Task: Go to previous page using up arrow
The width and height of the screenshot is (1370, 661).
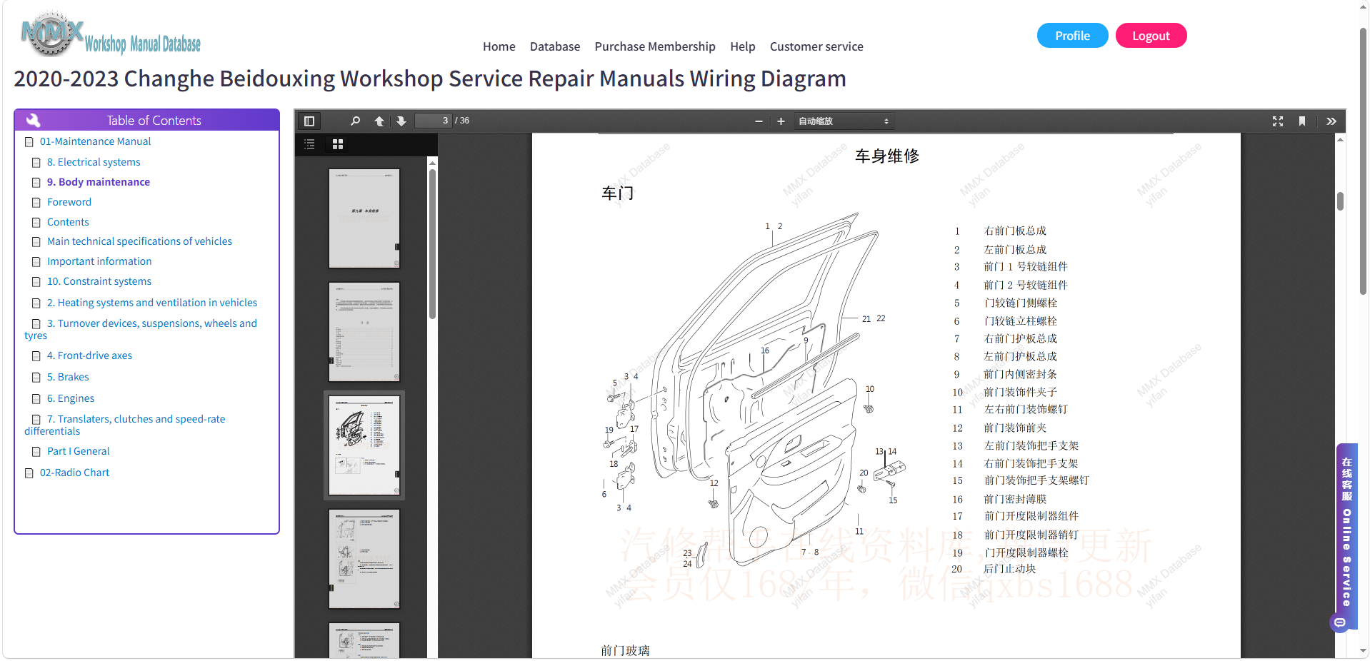Action: tap(379, 121)
